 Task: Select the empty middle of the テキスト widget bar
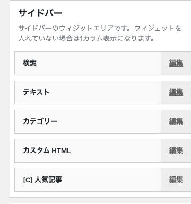[105, 92]
